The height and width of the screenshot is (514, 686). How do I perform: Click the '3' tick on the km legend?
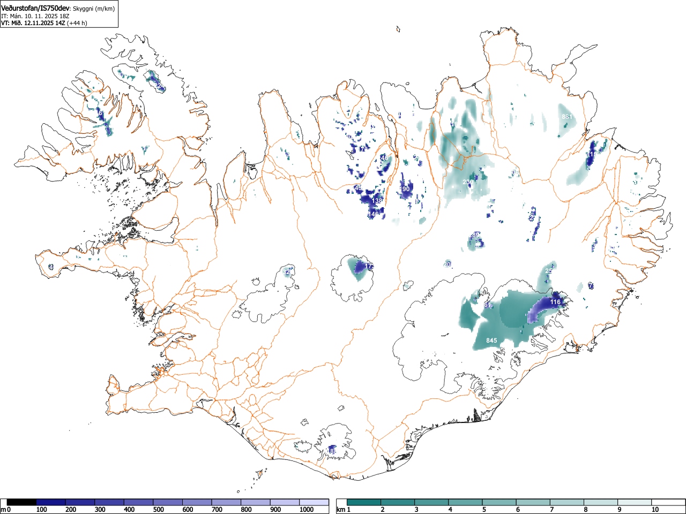[x=416, y=510]
